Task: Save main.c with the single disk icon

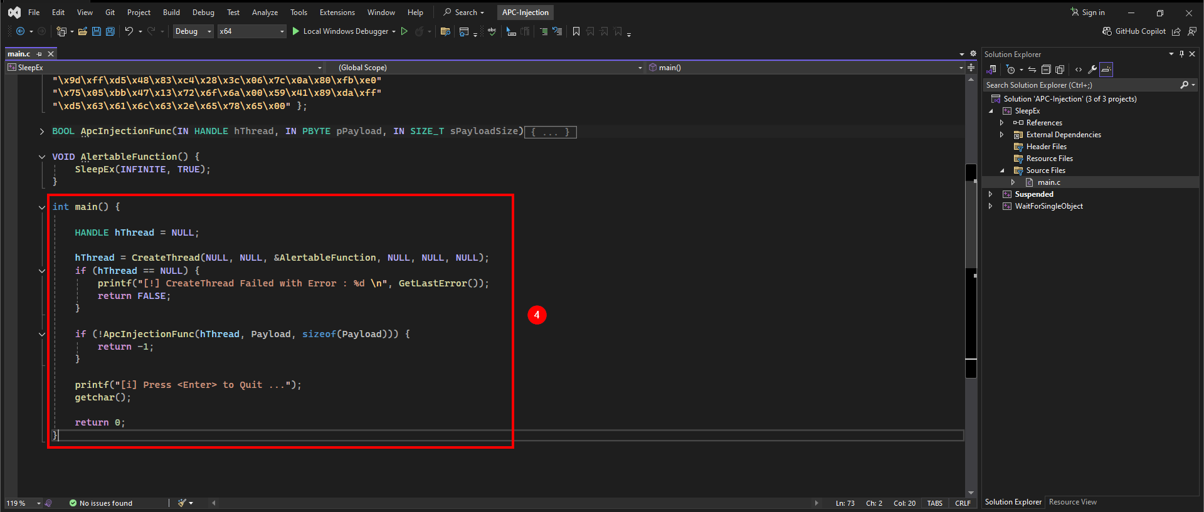Action: click(x=97, y=31)
